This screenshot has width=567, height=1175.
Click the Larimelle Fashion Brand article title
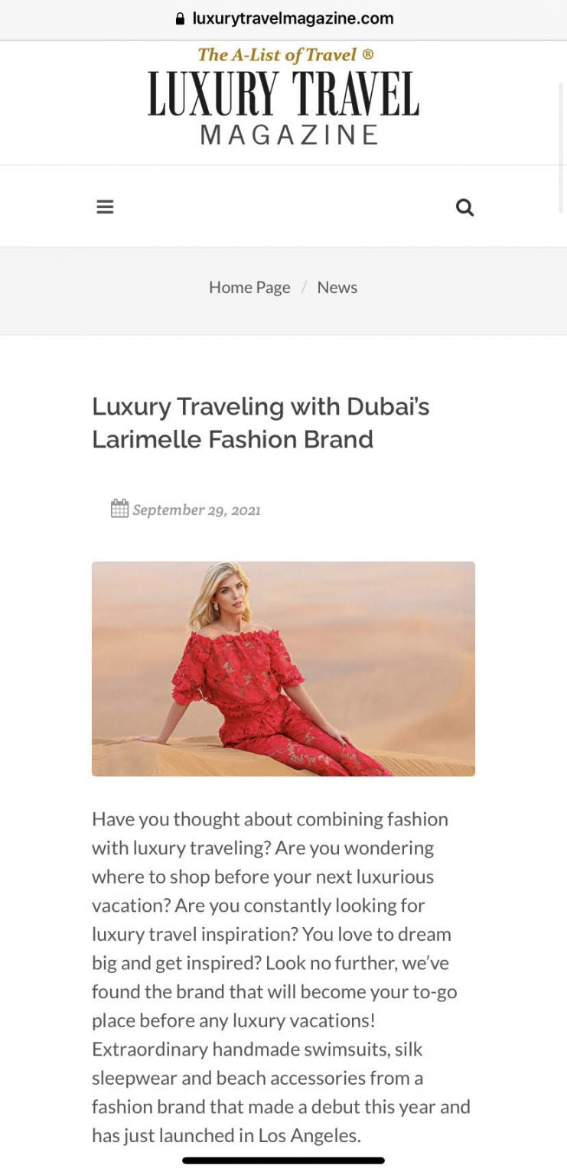pos(261,422)
